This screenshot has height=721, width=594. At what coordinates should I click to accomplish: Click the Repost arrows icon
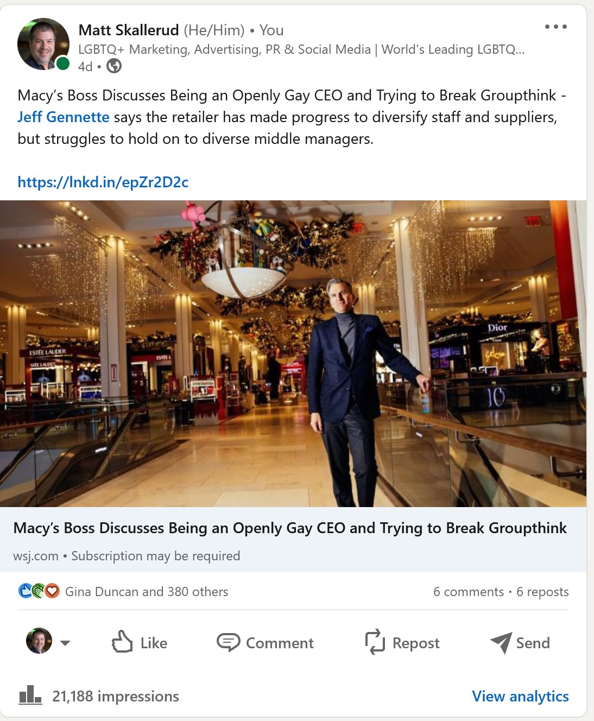coord(375,642)
